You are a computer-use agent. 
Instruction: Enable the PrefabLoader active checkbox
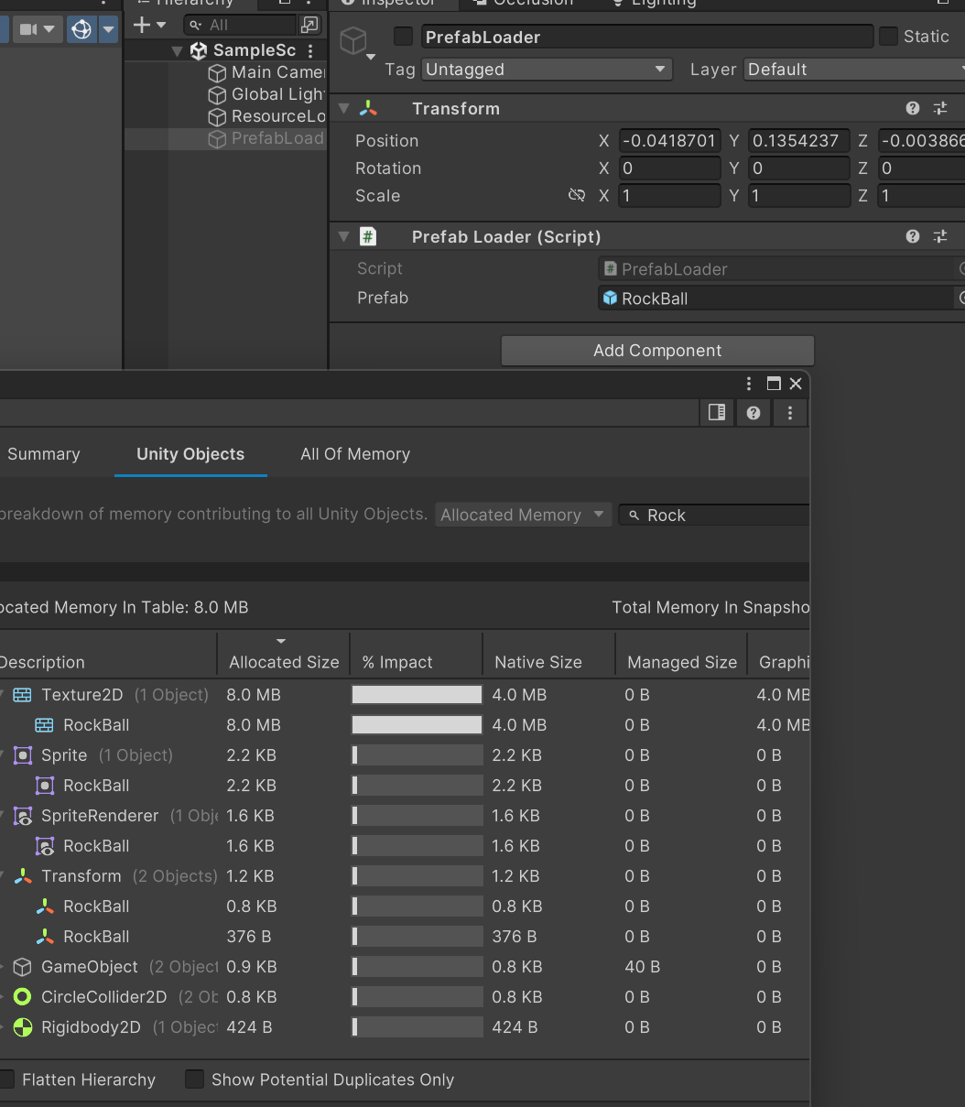coord(403,37)
